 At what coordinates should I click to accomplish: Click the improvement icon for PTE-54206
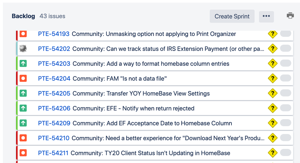(23, 108)
